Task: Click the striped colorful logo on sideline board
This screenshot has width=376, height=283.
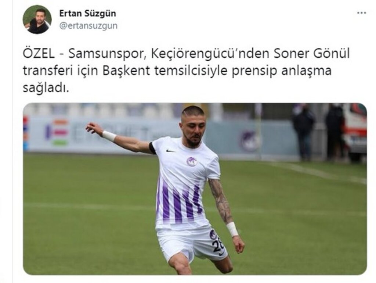Action: point(57,133)
